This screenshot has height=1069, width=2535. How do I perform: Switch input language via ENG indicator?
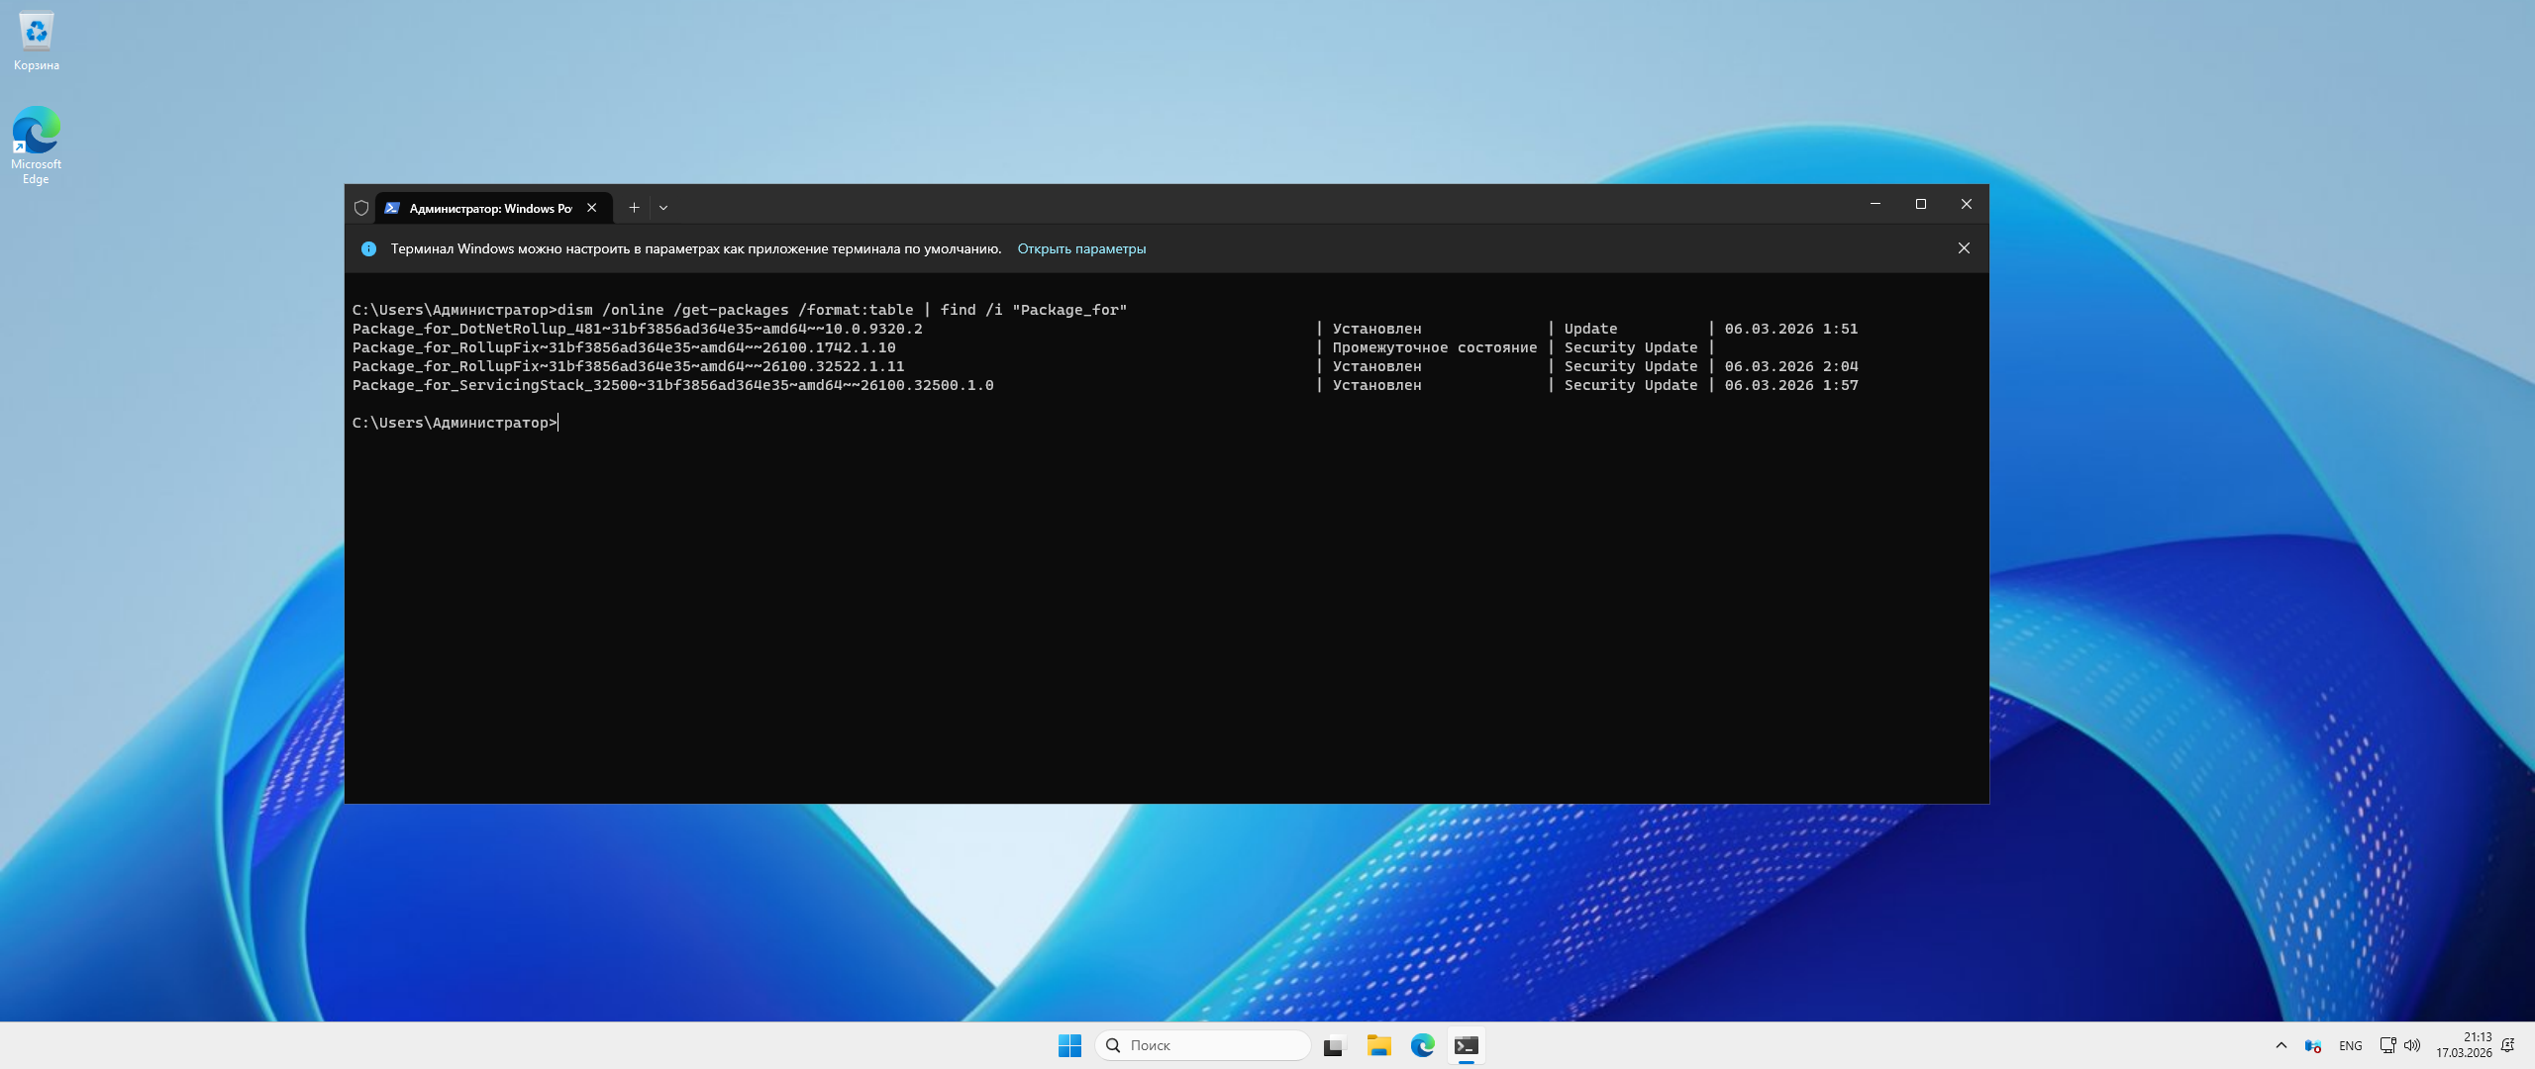[2350, 1045]
